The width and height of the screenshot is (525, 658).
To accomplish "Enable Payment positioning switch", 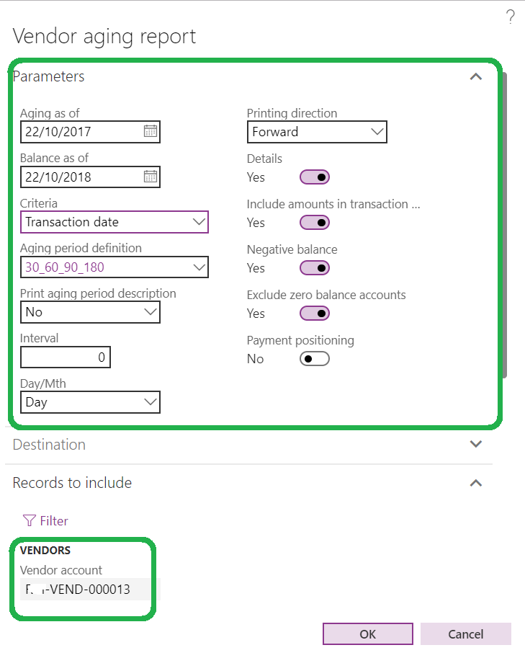I will click(315, 359).
